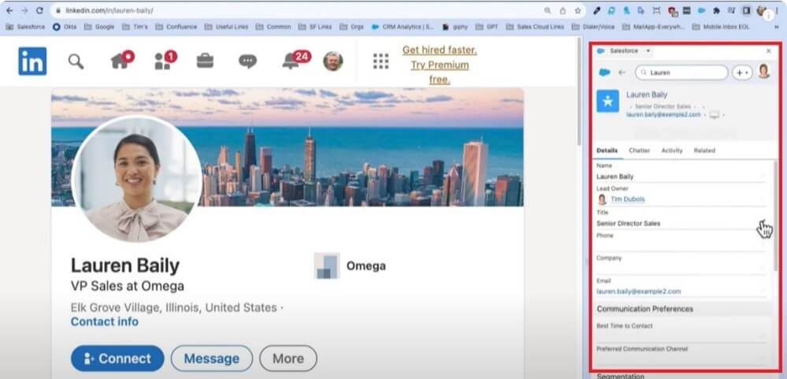
Task: Click the Salesforce panel search field
Action: 681,72
